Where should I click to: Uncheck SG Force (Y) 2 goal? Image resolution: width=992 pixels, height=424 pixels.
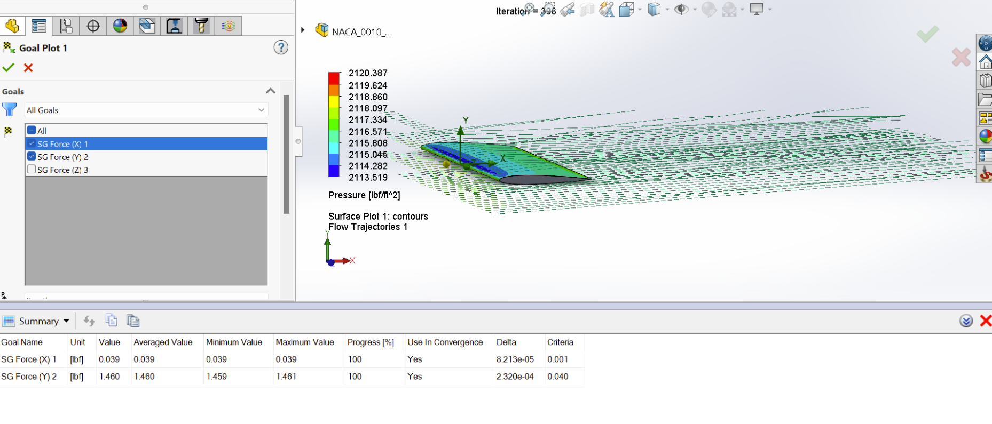[32, 156]
